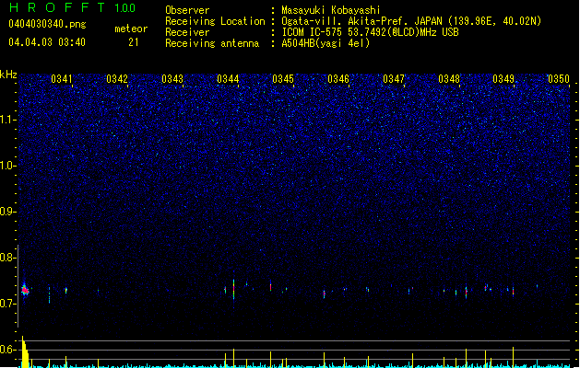This screenshot has height=368, width=580.
Task: Click the Receiving antenna label
Action: coord(212,43)
